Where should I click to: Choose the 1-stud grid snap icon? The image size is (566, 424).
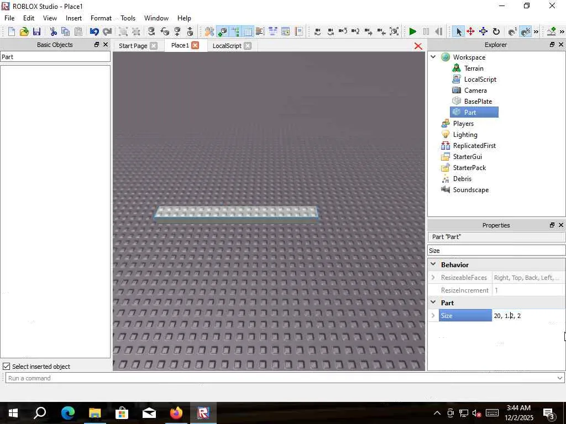[x=512, y=31]
